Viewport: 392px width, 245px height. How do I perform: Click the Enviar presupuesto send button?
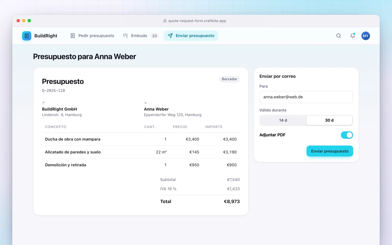[x=330, y=151]
